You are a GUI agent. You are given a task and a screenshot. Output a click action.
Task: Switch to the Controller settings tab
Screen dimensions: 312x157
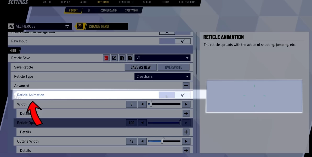[126, 2]
